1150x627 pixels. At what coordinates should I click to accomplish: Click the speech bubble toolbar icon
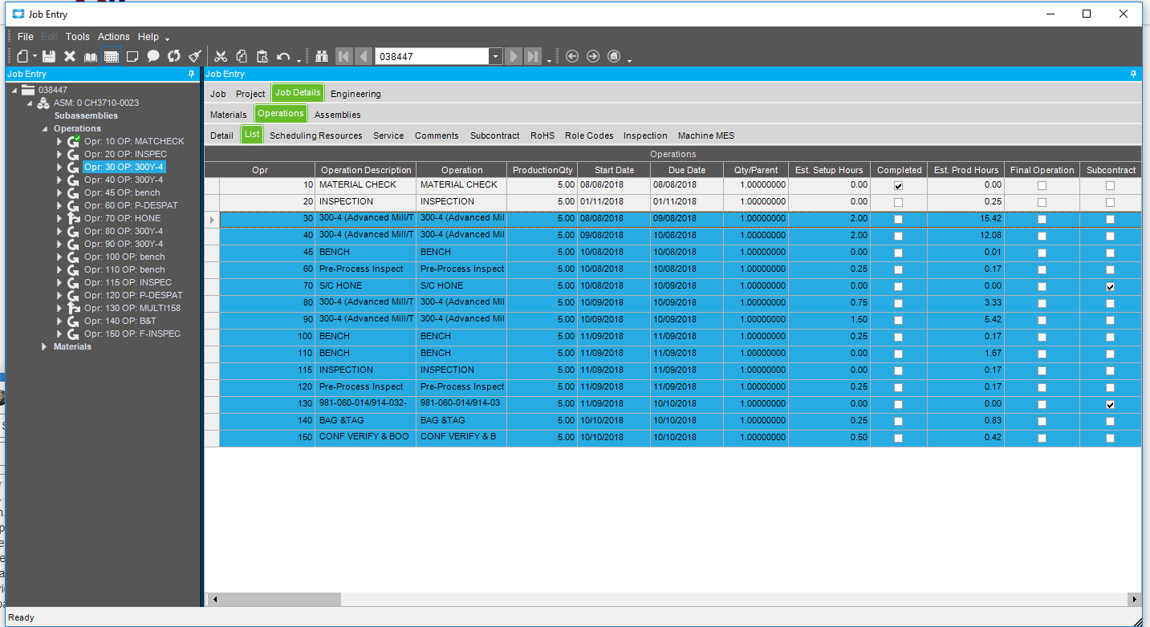pyautogui.click(x=153, y=56)
